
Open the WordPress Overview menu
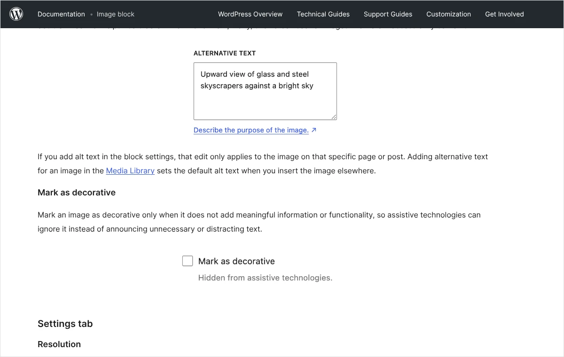250,14
